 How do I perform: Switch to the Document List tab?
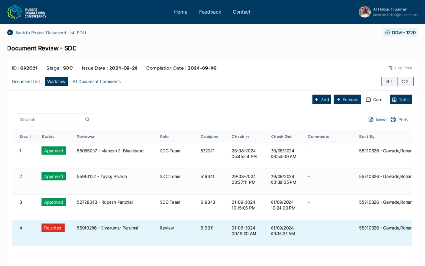pyautogui.click(x=26, y=82)
